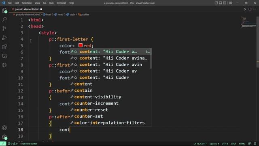Open the Extensions view

coord(4,47)
